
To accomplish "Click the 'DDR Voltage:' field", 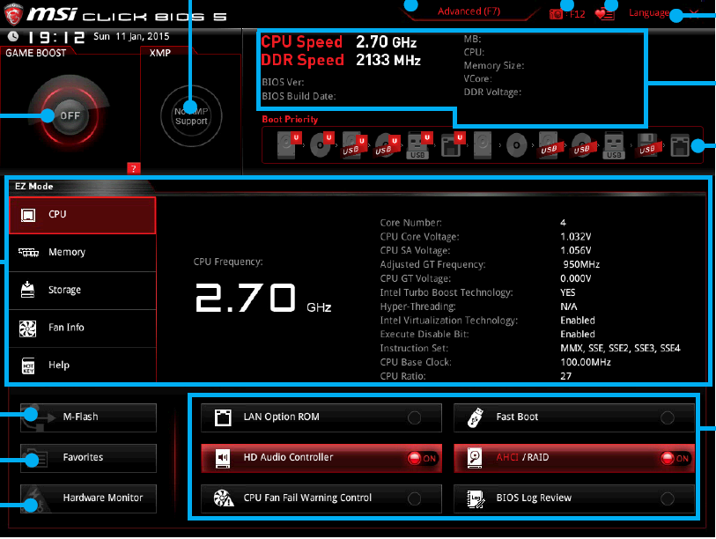I will coord(492,92).
